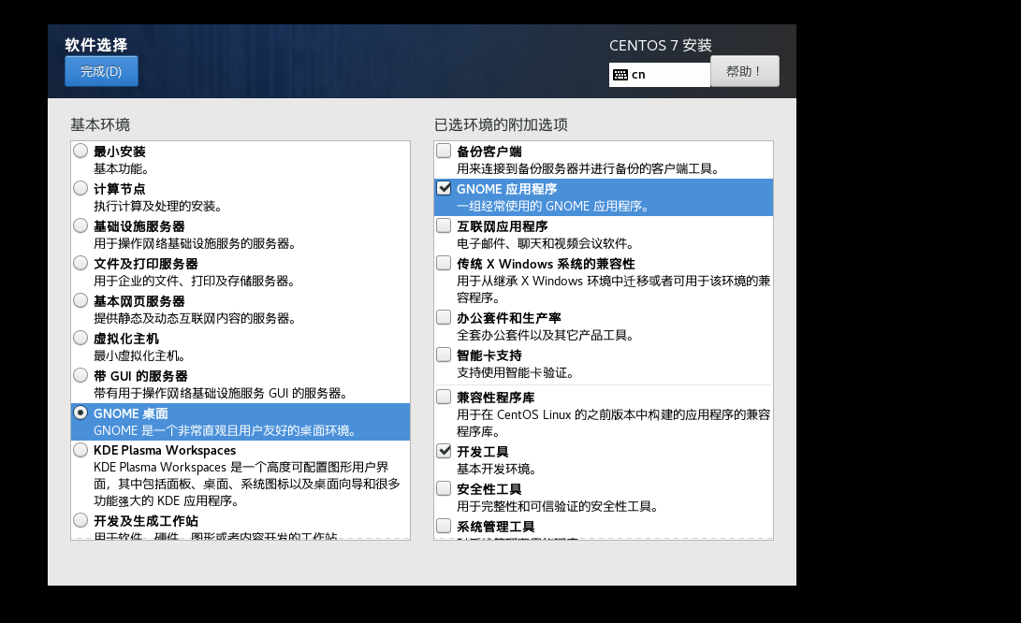
Task: Enable the 系统管理工具 checkbox
Action: click(x=444, y=526)
